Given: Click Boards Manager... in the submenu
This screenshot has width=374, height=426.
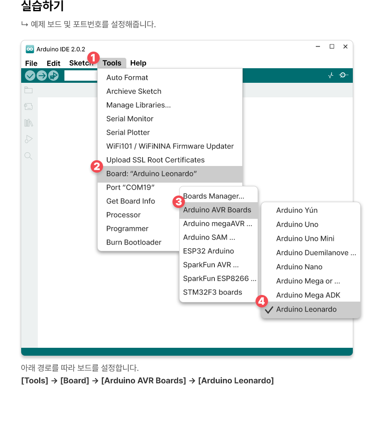Looking at the screenshot, I should tap(214, 196).
